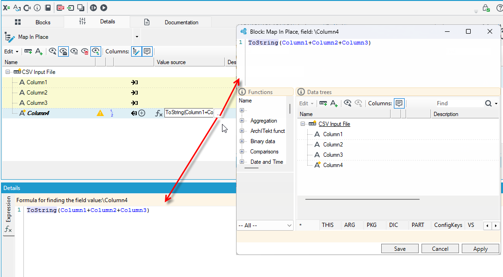Viewport: 503px width, 277px height.
Task: Toggle the eye-with-green-pencil visibility filter
Action: coord(96,51)
